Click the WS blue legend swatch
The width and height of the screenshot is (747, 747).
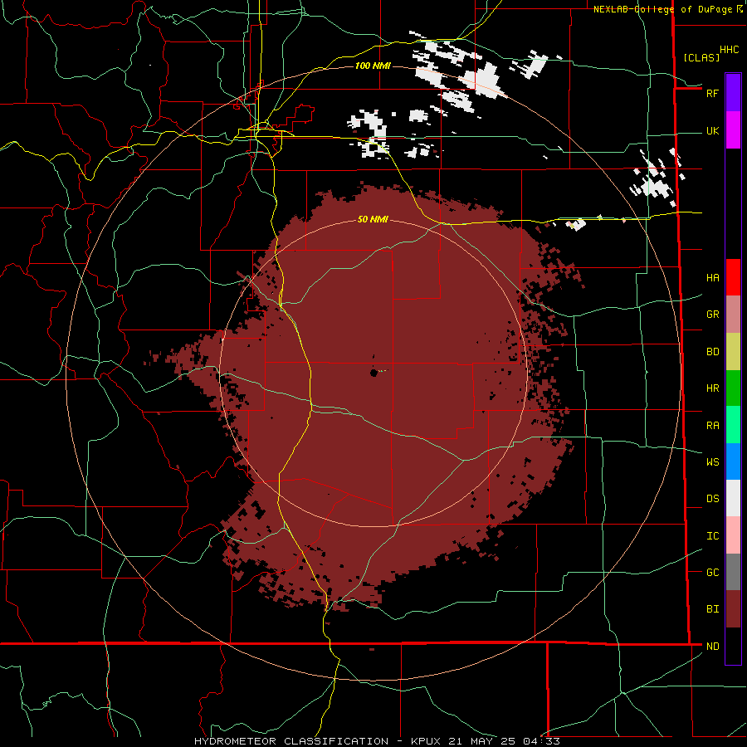click(x=733, y=461)
